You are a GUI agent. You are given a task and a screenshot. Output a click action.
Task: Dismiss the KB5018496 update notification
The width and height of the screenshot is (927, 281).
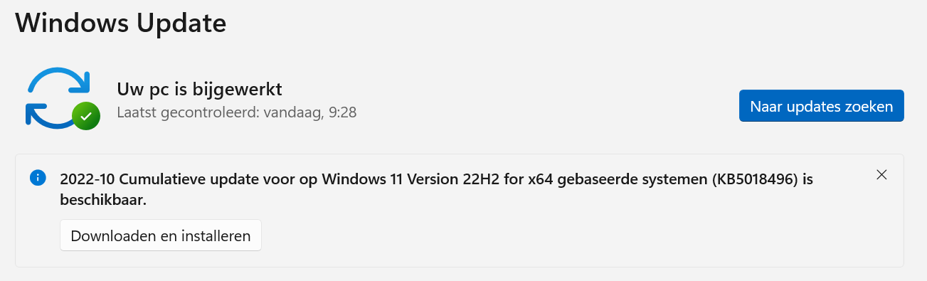881,175
